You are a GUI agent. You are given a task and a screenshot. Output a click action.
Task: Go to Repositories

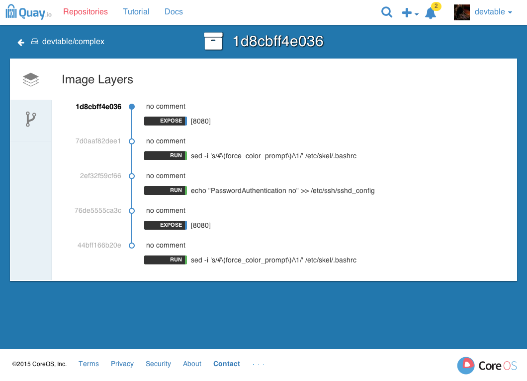pyautogui.click(x=86, y=12)
